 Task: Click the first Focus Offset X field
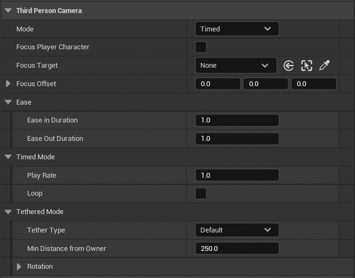pos(218,84)
